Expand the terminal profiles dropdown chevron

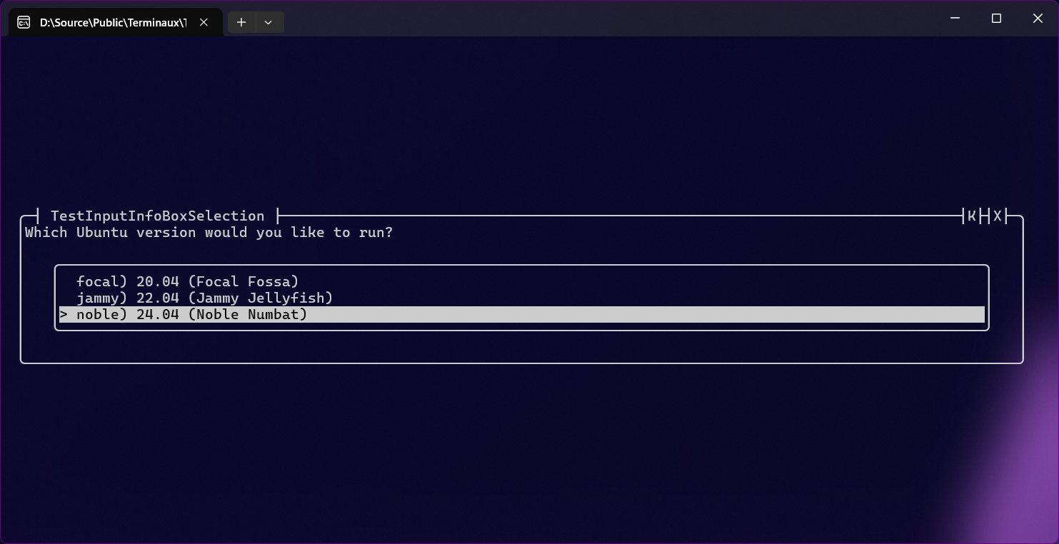(x=268, y=22)
